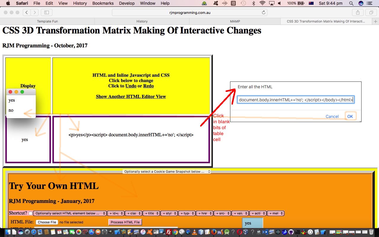The height and width of the screenshot is (237, 379).
Task: Open the '+ value' attribute dropdown
Action: [x=240, y=213]
